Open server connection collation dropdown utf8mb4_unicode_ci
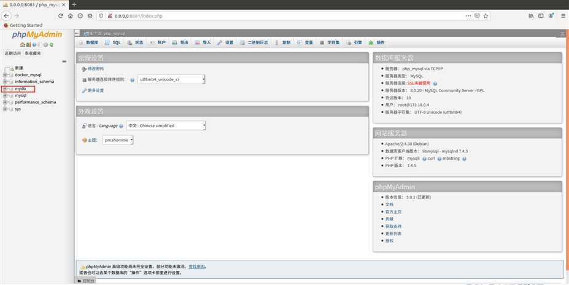The height and width of the screenshot is (285, 569). (171, 79)
